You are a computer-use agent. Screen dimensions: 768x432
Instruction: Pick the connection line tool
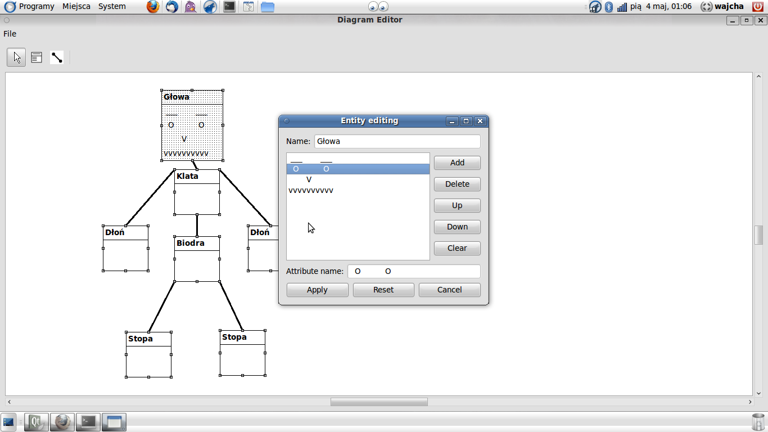[x=57, y=57]
